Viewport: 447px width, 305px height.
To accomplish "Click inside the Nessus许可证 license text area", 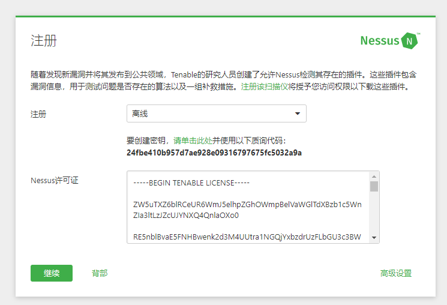I will pos(248,207).
